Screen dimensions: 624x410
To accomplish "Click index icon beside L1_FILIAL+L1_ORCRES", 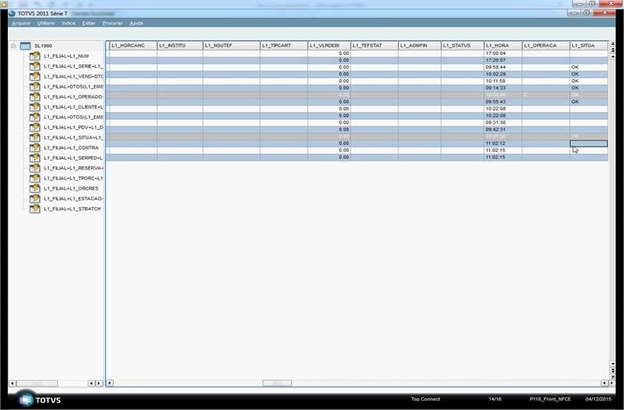I will (x=35, y=188).
